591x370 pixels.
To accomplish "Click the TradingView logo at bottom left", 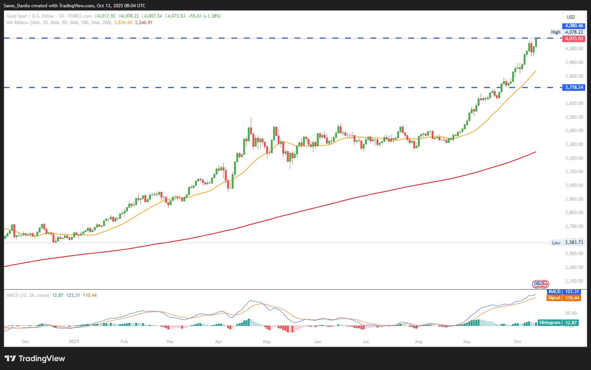I will (x=35, y=359).
